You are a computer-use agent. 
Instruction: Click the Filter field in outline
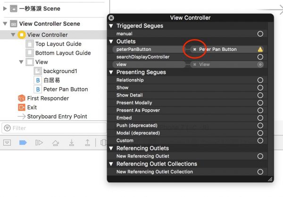(54, 128)
